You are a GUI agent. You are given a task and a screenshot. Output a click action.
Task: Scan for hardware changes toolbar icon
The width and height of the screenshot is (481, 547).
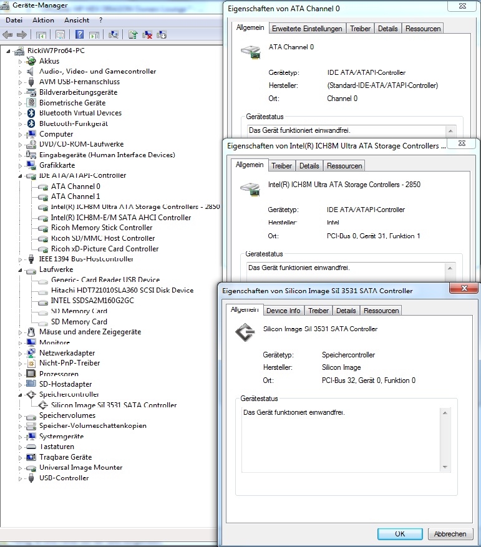[x=114, y=34]
